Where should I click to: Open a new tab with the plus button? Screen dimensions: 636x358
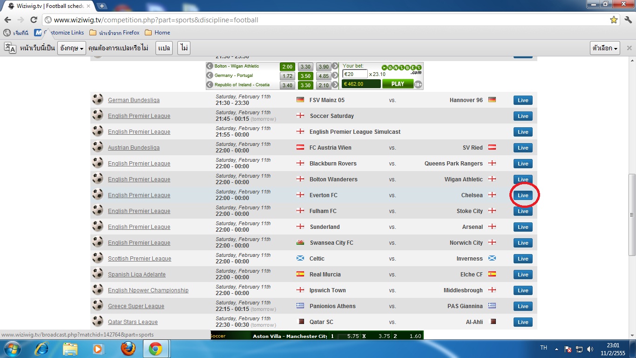point(102,6)
